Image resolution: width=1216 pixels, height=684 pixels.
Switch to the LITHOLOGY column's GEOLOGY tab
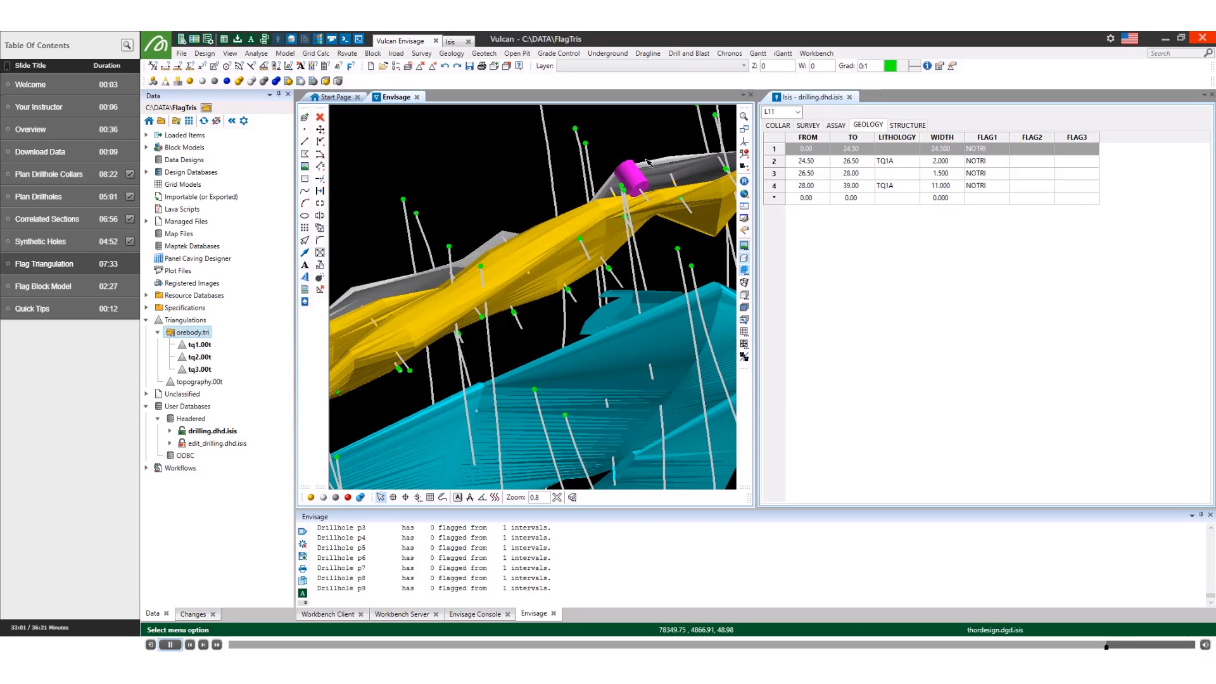[868, 125]
